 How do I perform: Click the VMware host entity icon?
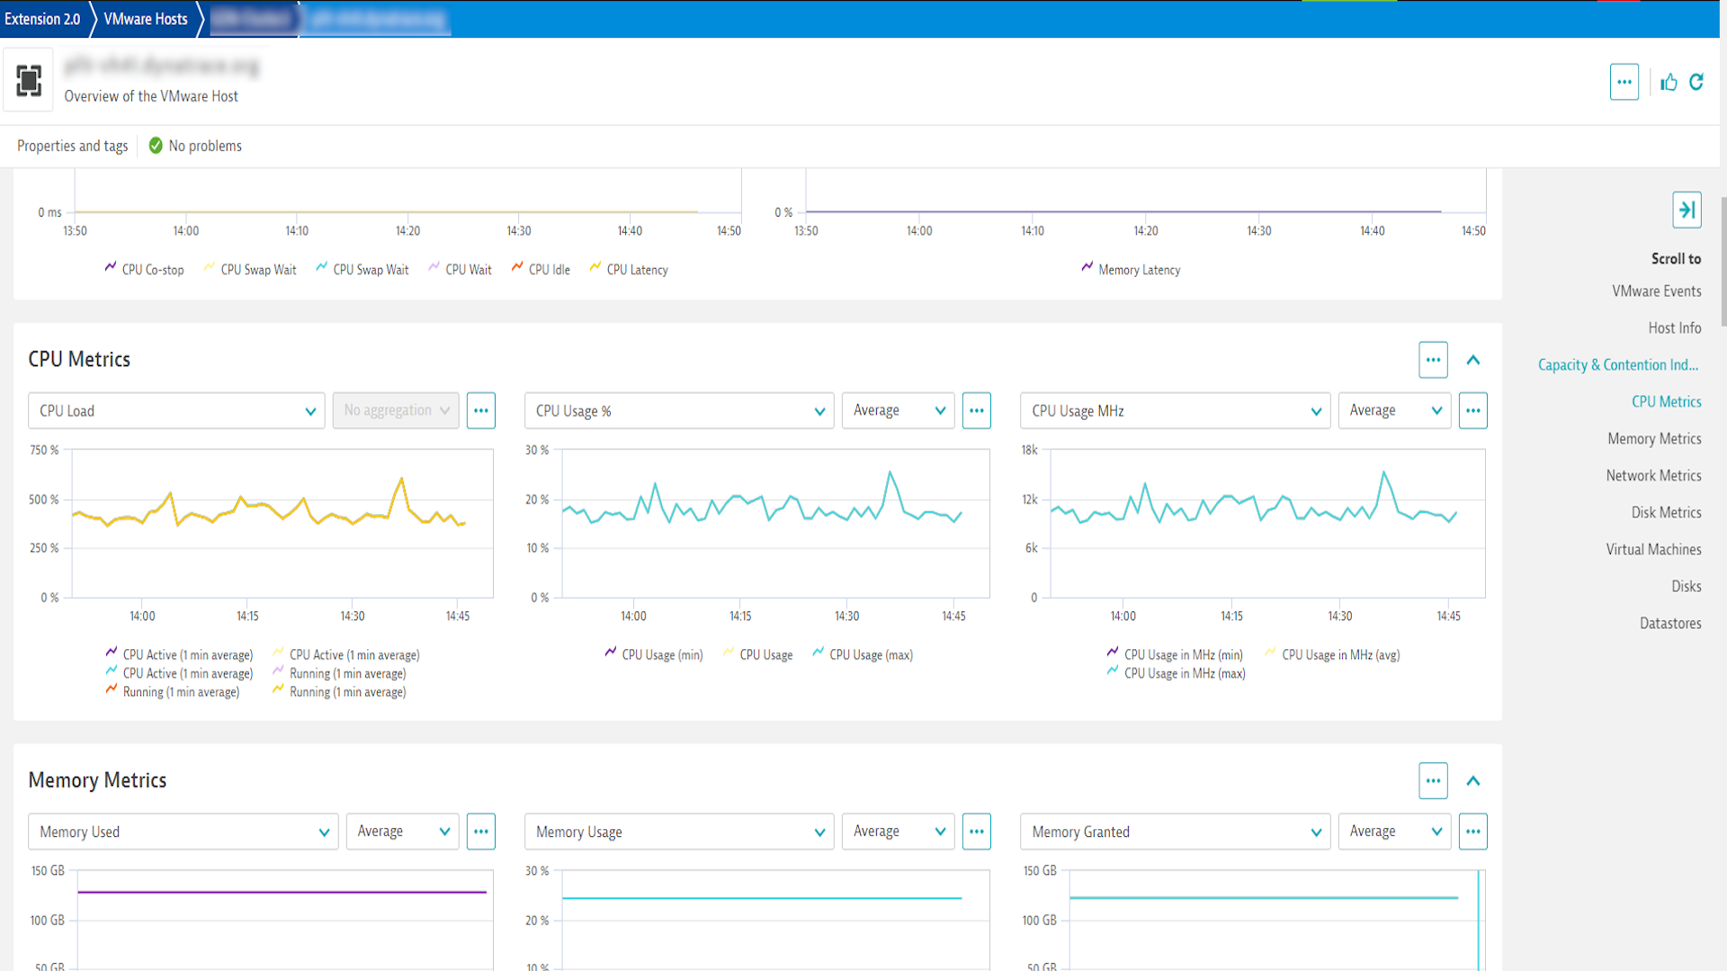pos(29,81)
